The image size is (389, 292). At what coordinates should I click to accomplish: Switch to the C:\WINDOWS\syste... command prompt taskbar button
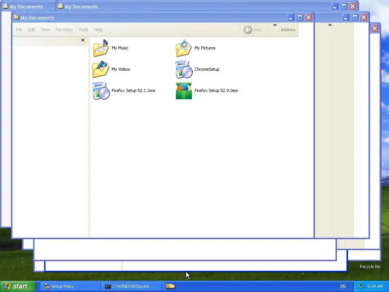click(x=131, y=287)
